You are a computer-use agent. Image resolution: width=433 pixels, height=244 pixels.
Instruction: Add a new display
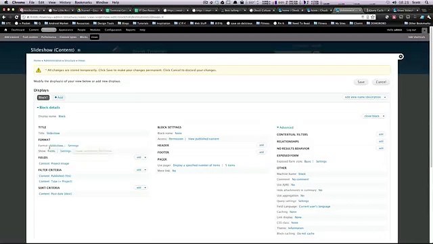pyautogui.click(x=59, y=98)
